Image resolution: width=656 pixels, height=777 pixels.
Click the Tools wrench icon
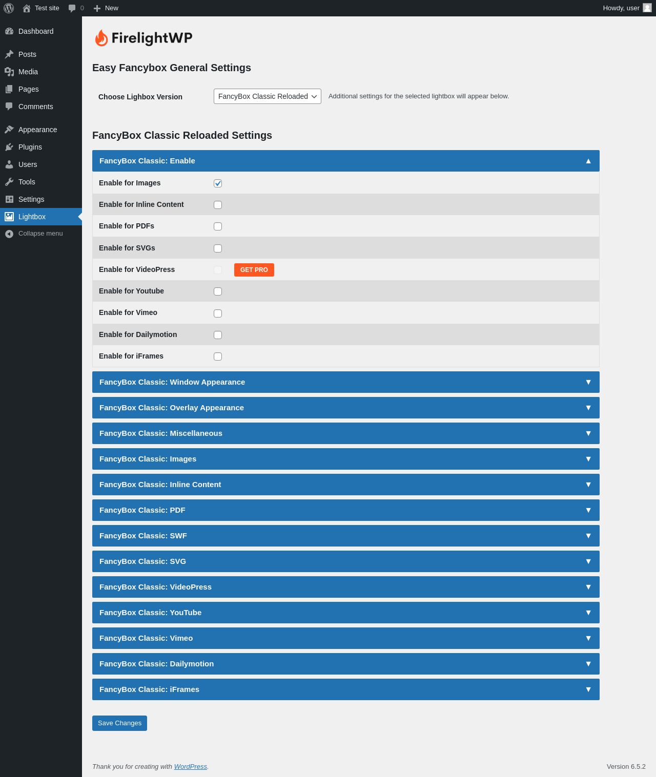[9, 182]
